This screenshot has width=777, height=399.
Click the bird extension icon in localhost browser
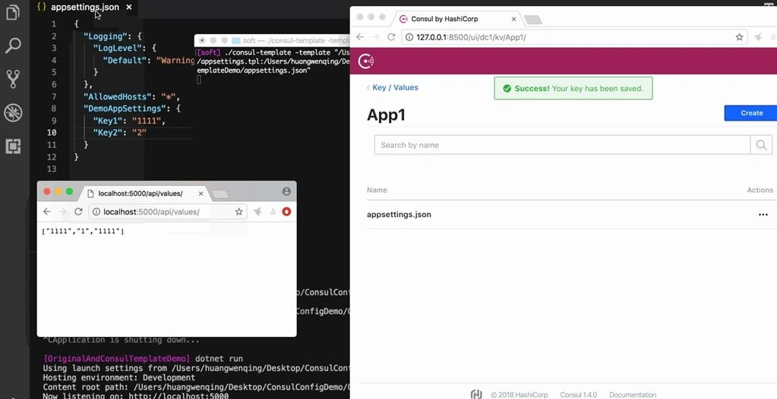[x=257, y=212]
